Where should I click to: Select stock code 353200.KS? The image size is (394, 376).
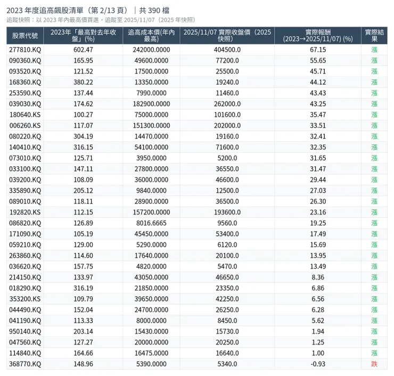click(x=25, y=299)
